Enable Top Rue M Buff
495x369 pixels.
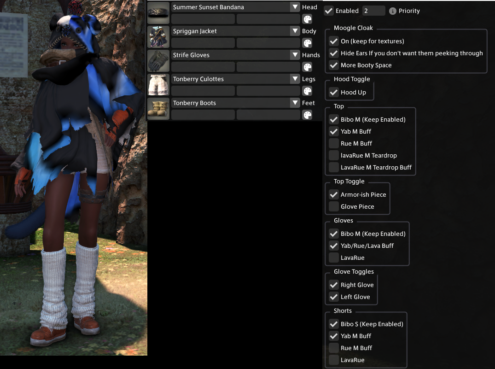click(334, 143)
